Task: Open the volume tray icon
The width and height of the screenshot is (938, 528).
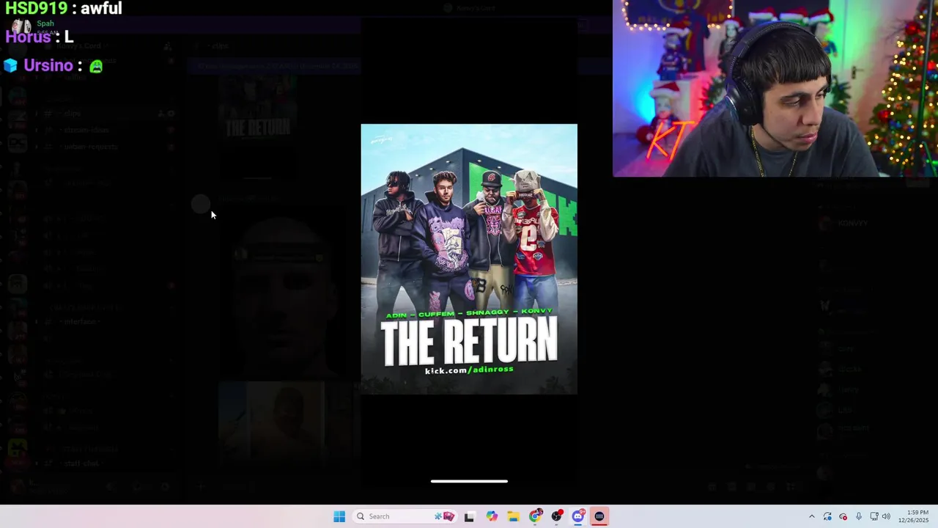Action: pos(886,516)
